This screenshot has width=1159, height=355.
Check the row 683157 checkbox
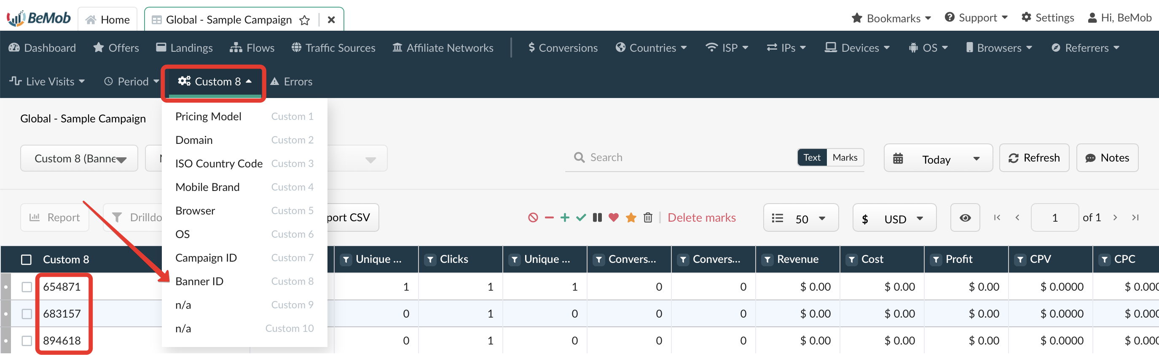(x=27, y=314)
